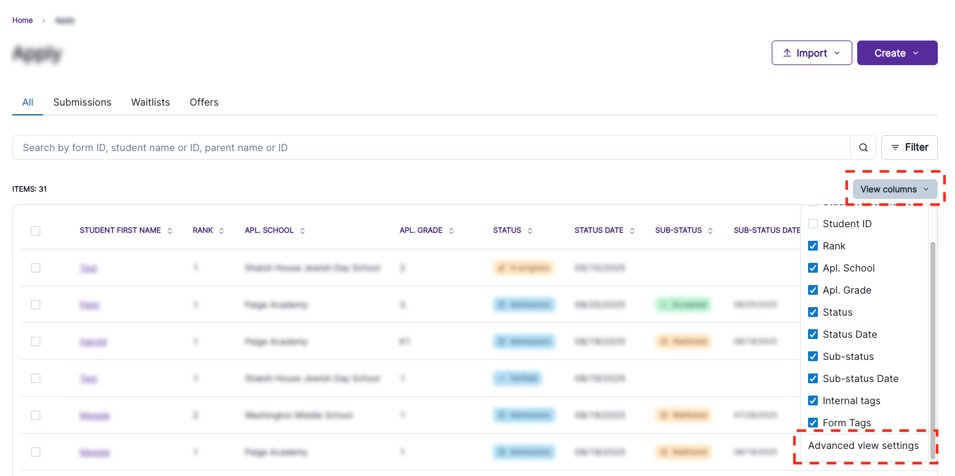Image resolution: width=955 pixels, height=476 pixels.
Task: Open the Import dropdown
Action: [x=812, y=53]
